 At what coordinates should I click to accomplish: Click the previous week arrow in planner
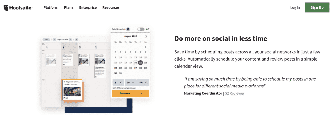click(x=54, y=40)
